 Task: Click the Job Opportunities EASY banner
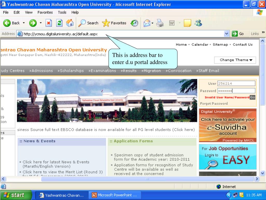[x=228, y=157]
